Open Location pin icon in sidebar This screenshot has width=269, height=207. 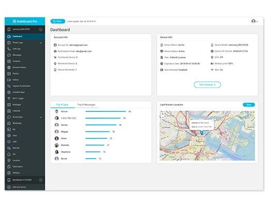point(9,160)
